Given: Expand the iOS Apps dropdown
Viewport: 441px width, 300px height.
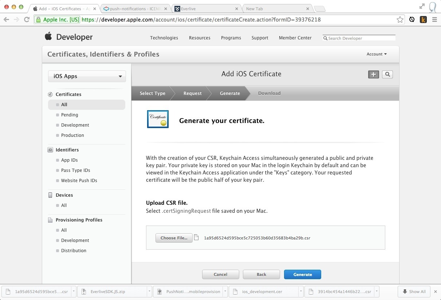Looking at the screenshot, I should point(87,76).
